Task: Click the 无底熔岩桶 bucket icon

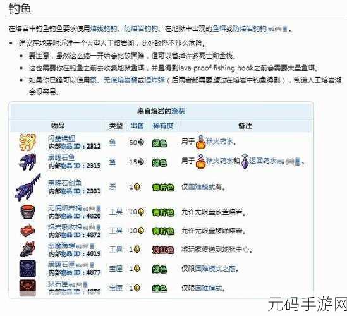Action: [x=28, y=212]
